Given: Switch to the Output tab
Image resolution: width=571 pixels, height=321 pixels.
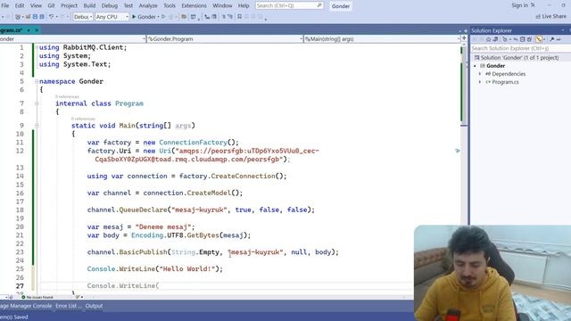Looking at the screenshot, I should [x=94, y=306].
